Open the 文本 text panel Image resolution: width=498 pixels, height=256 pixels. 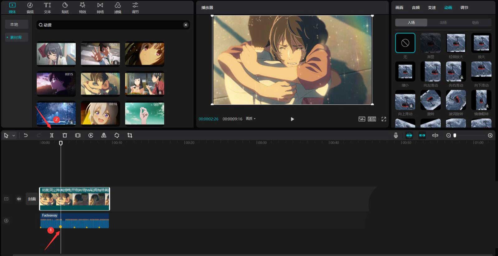click(47, 8)
